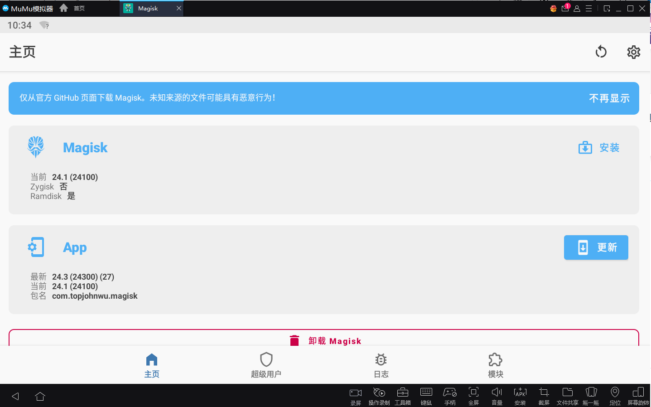This screenshot has width=651, height=407.
Task: Select the 首页 emulator tab
Action: point(79,8)
